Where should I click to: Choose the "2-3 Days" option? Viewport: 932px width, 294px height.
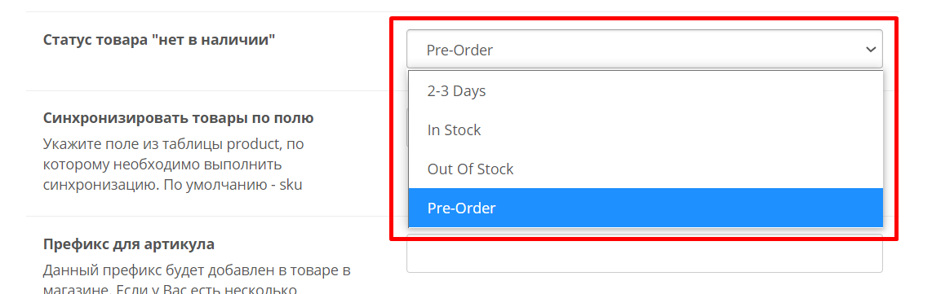[x=646, y=91]
